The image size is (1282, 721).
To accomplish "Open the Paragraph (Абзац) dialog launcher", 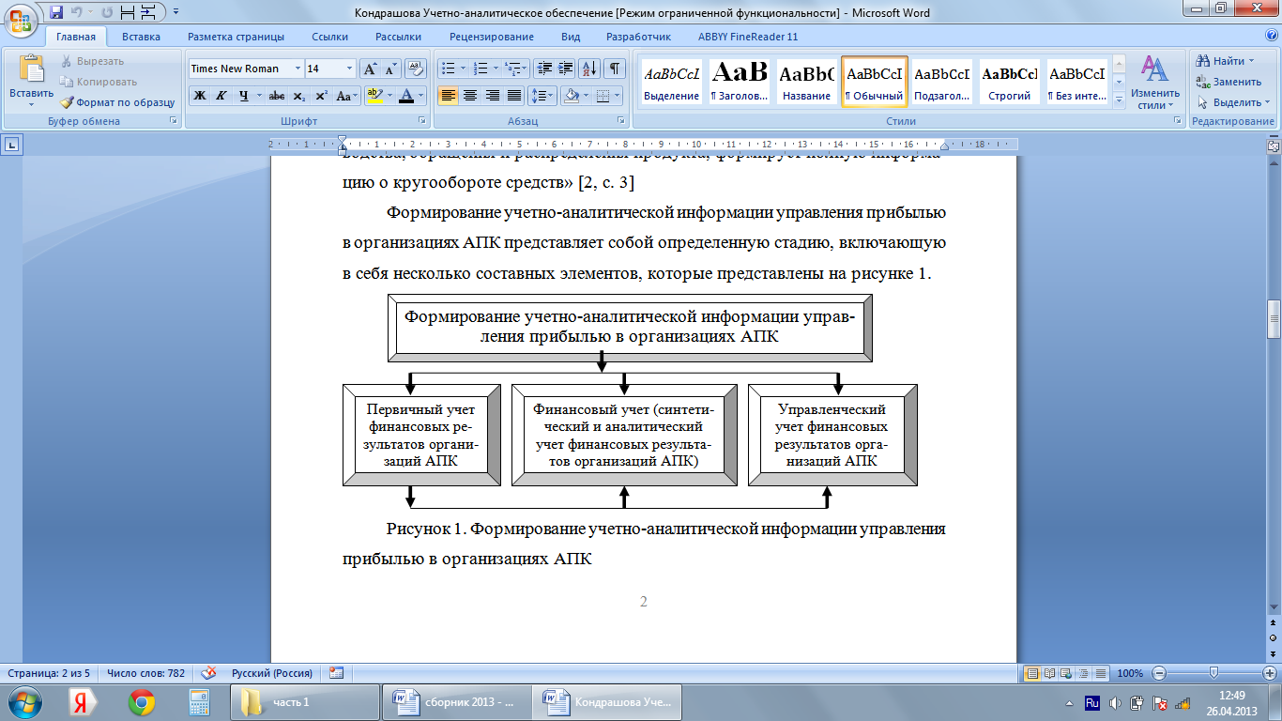I will (x=621, y=121).
